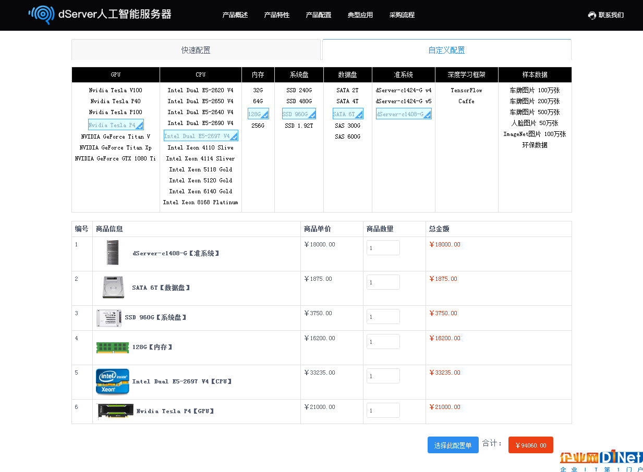643x472 pixels.
Task: Select 人脸图片 50万张 sample data
Action: [535, 123]
